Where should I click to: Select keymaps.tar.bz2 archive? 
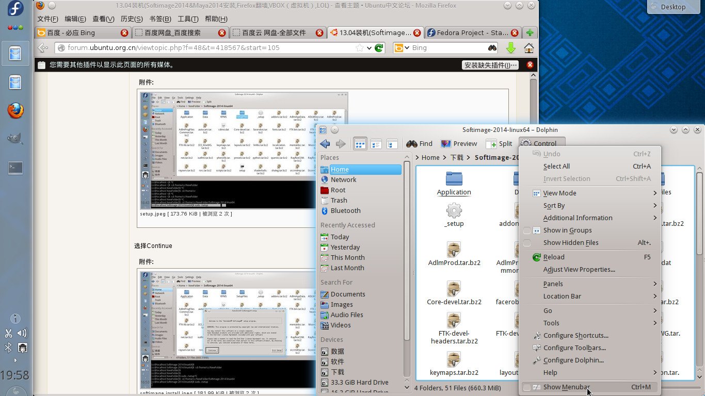point(454,364)
